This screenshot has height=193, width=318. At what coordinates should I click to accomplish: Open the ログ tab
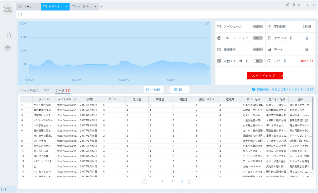tap(46, 90)
